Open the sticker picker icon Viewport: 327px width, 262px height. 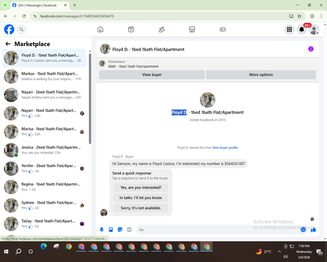pos(120,229)
